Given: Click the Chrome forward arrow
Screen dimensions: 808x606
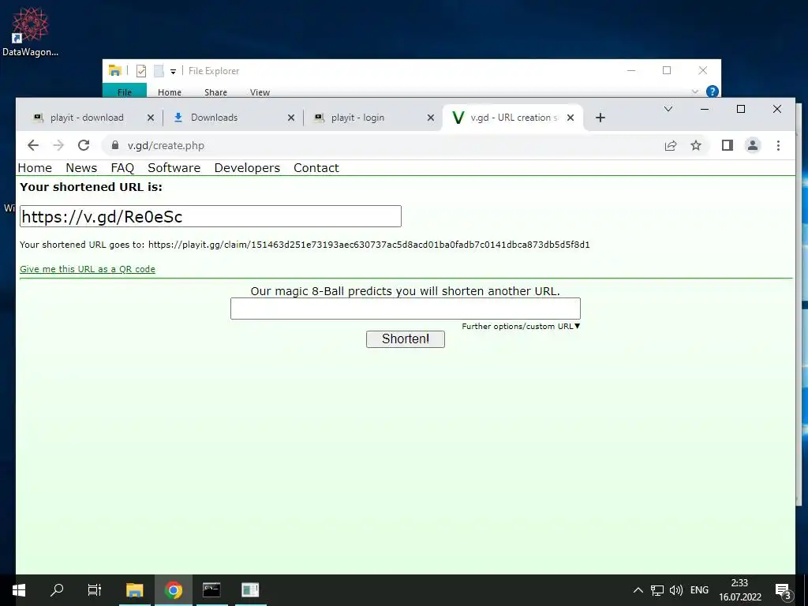Looking at the screenshot, I should (58, 146).
